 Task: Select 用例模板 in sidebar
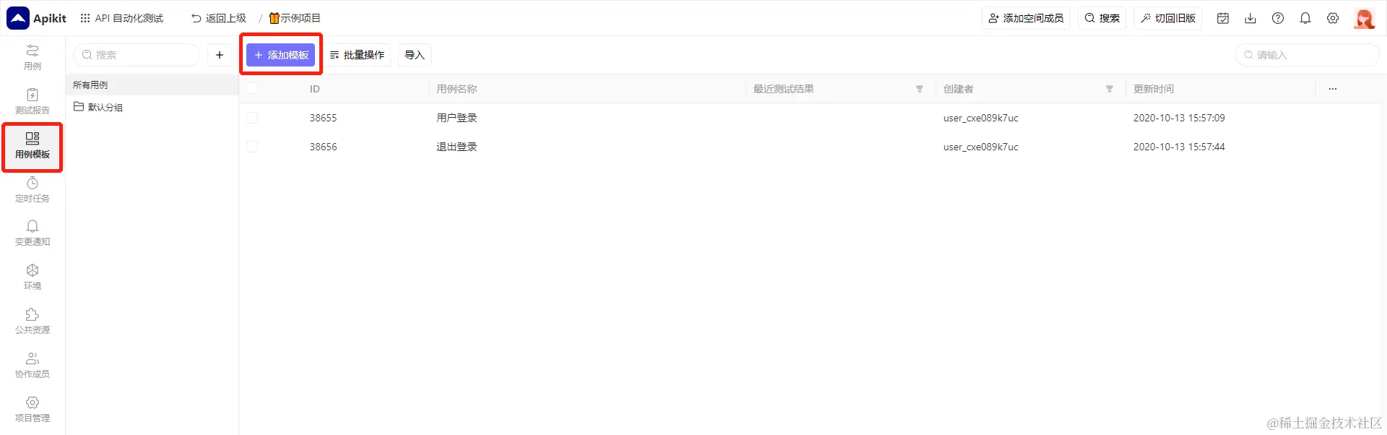(x=33, y=146)
